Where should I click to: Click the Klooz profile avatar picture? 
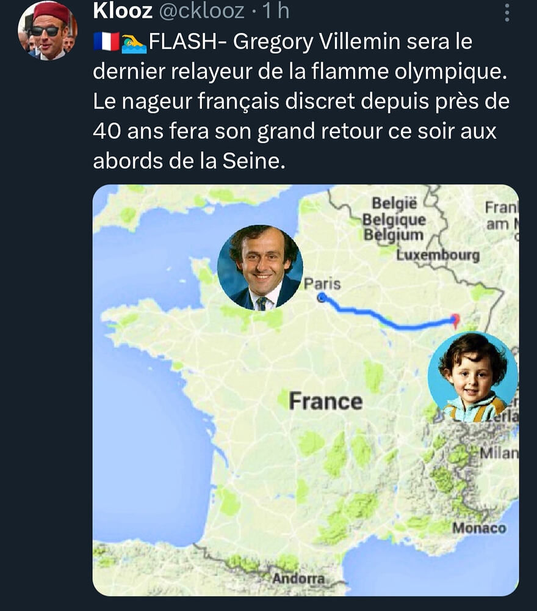point(47,30)
